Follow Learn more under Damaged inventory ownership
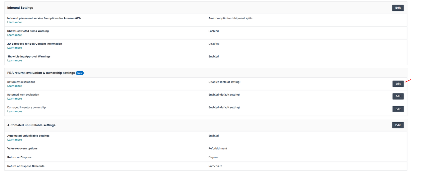 click(14, 111)
